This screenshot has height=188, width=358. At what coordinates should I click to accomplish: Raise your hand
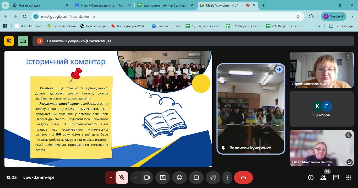tap(213, 178)
